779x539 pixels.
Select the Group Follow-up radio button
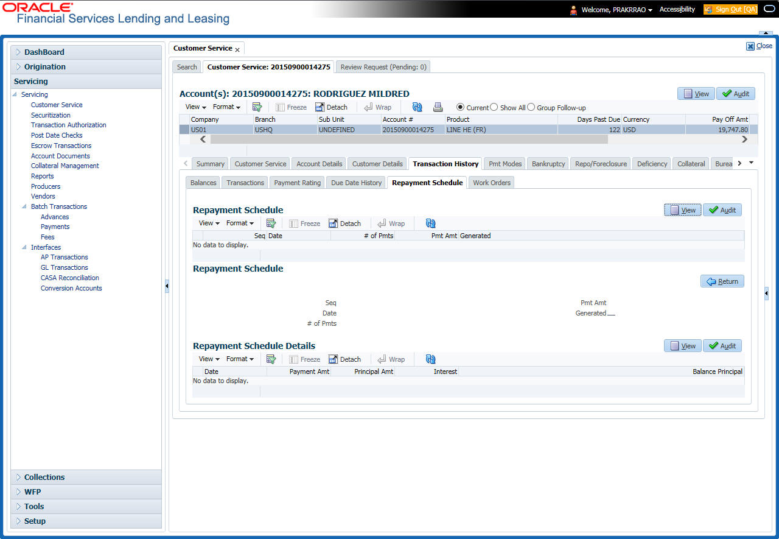click(x=531, y=107)
